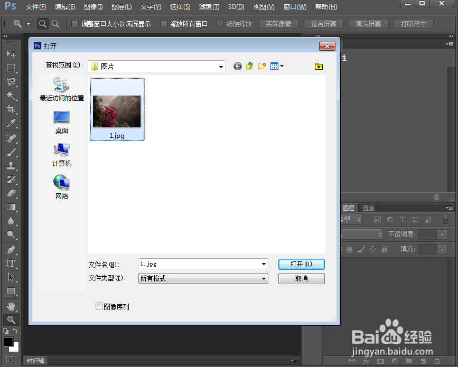The width and height of the screenshot is (458, 367).
Task: Select the History Brush tool
Action: tap(11, 179)
